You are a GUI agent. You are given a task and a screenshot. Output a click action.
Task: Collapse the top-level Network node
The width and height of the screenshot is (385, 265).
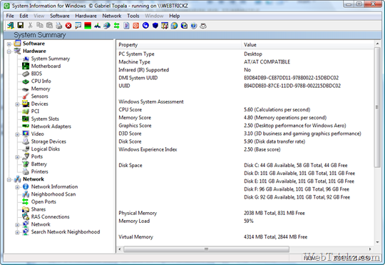9,180
